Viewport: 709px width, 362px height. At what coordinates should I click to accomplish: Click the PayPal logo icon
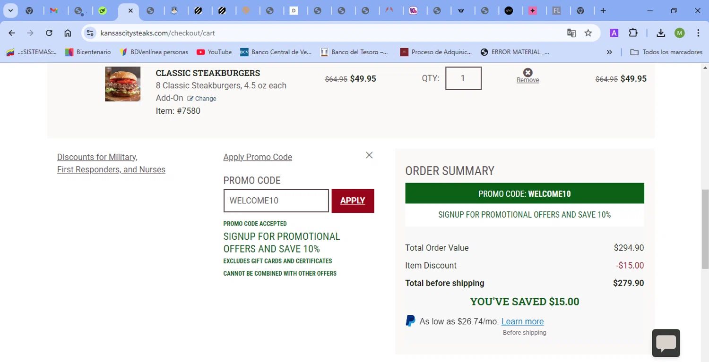coord(410,321)
